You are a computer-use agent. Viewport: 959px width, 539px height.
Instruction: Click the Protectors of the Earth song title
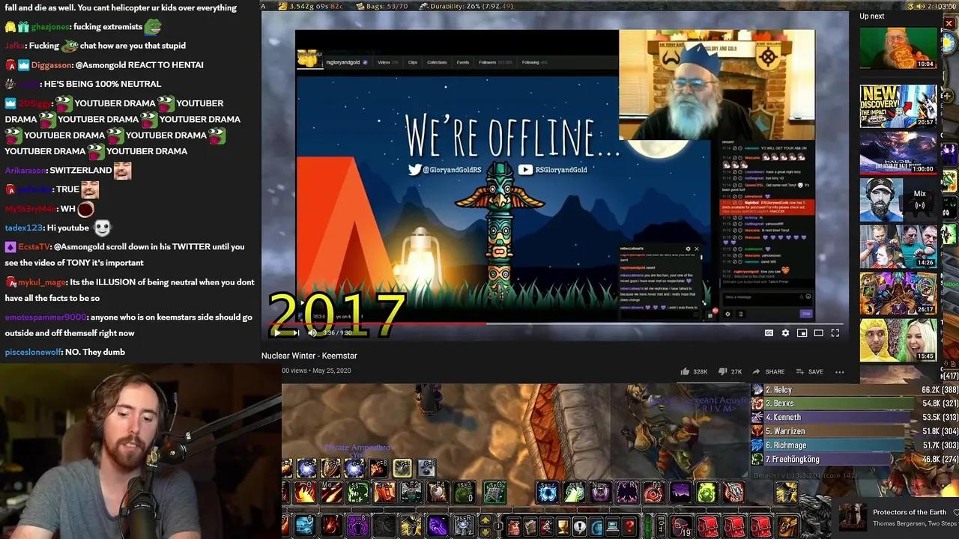[909, 512]
